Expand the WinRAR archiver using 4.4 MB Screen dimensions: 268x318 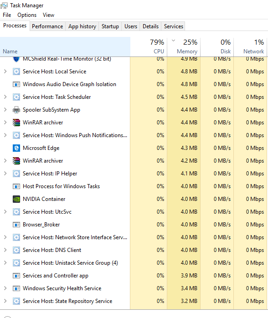pyautogui.click(x=5, y=123)
